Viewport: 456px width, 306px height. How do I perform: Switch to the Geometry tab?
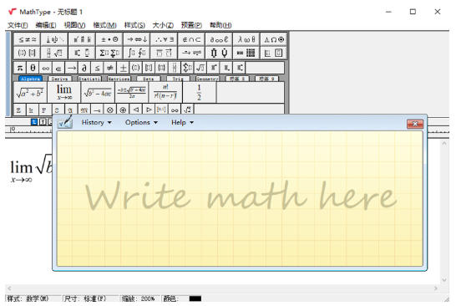tap(207, 79)
